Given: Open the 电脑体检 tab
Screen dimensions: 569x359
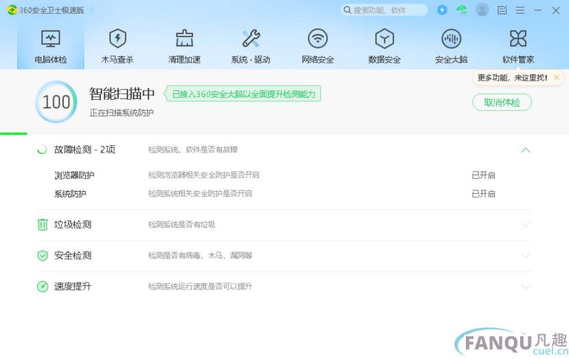Looking at the screenshot, I should 50,47.
